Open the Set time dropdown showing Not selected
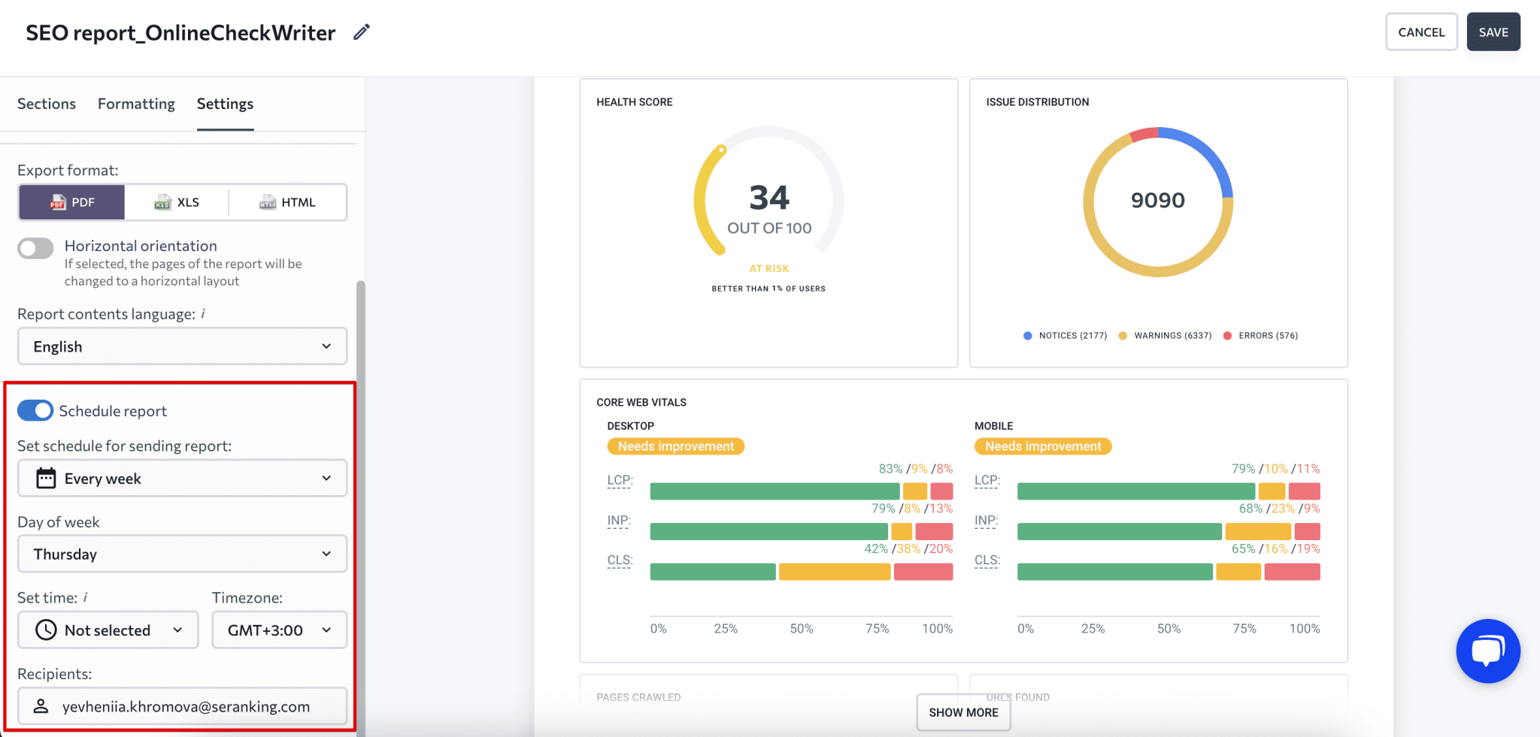Screen dimensions: 1540x737 [108, 630]
